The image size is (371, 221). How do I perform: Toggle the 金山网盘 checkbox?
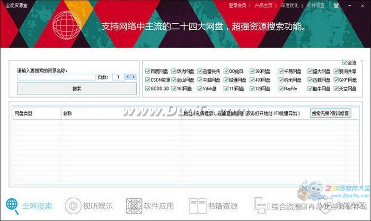tap(174, 79)
